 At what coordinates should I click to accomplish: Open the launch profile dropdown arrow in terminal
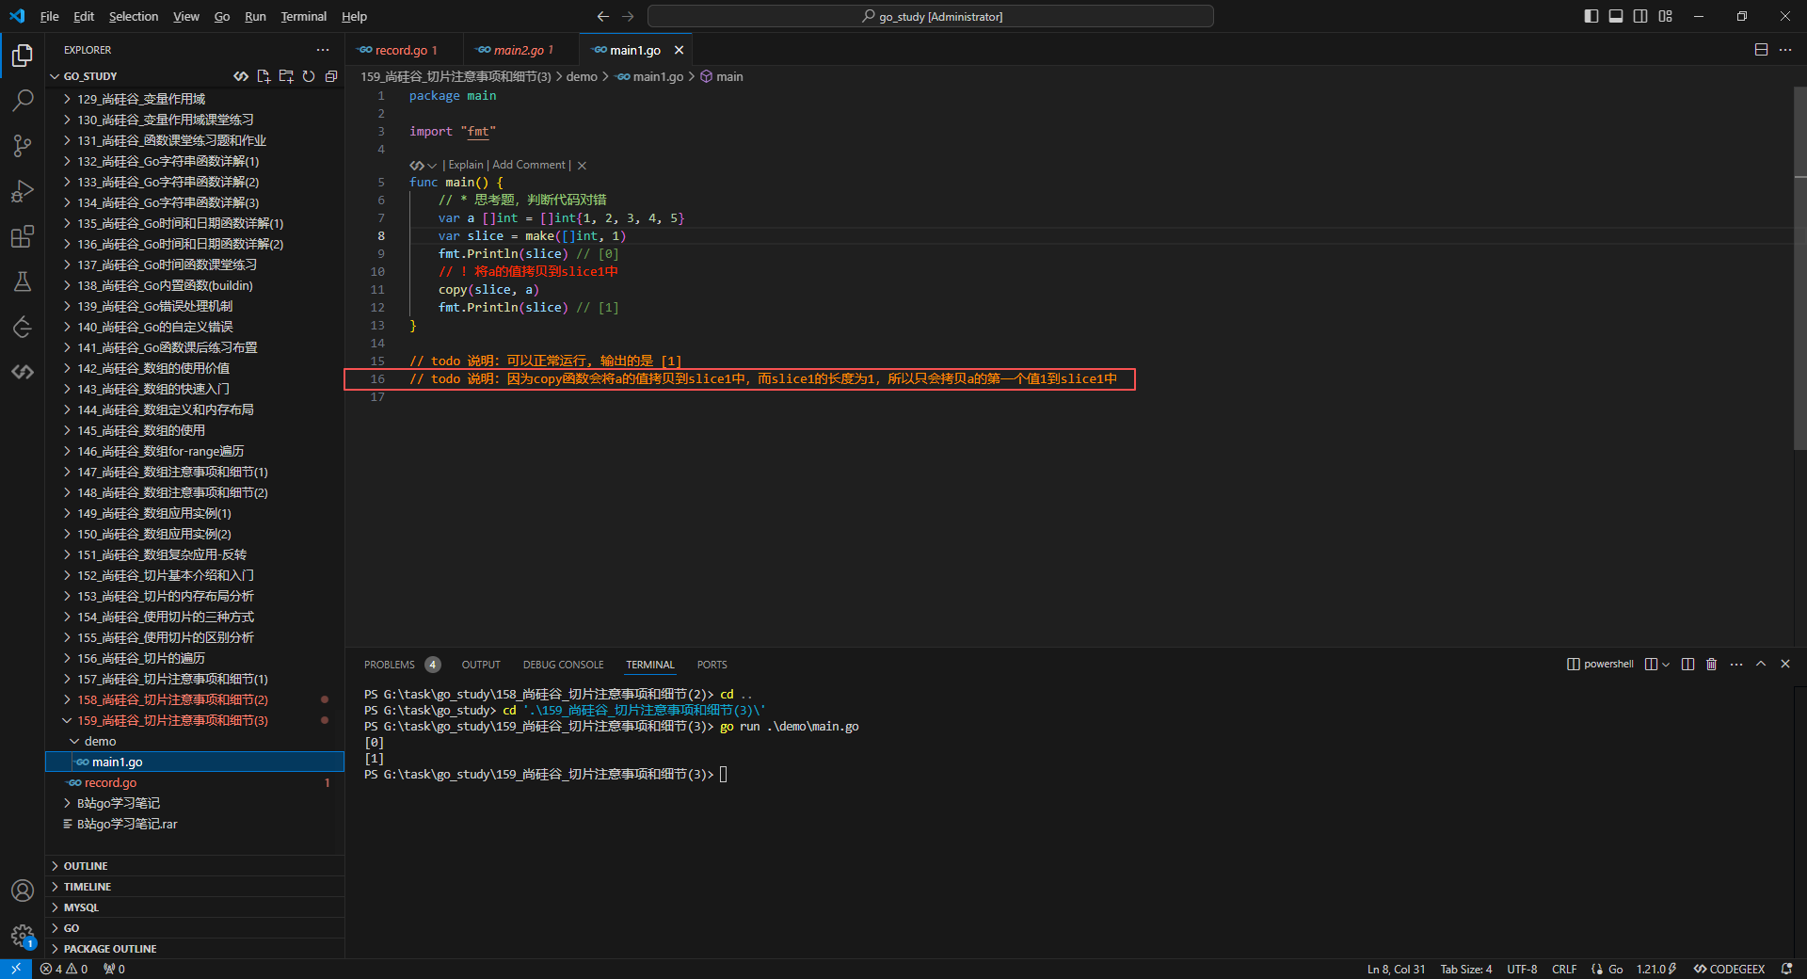(x=1666, y=665)
